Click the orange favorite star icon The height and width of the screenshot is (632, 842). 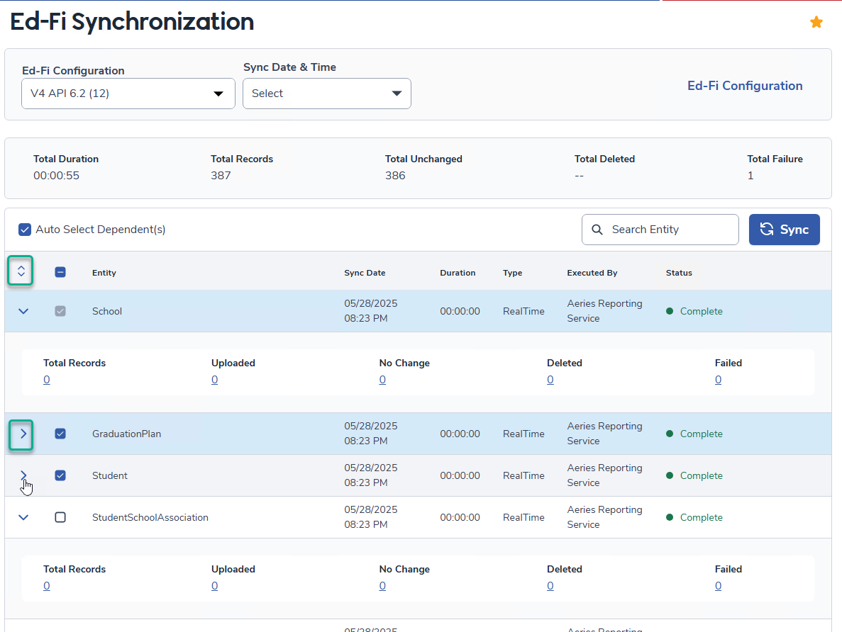[x=816, y=22]
